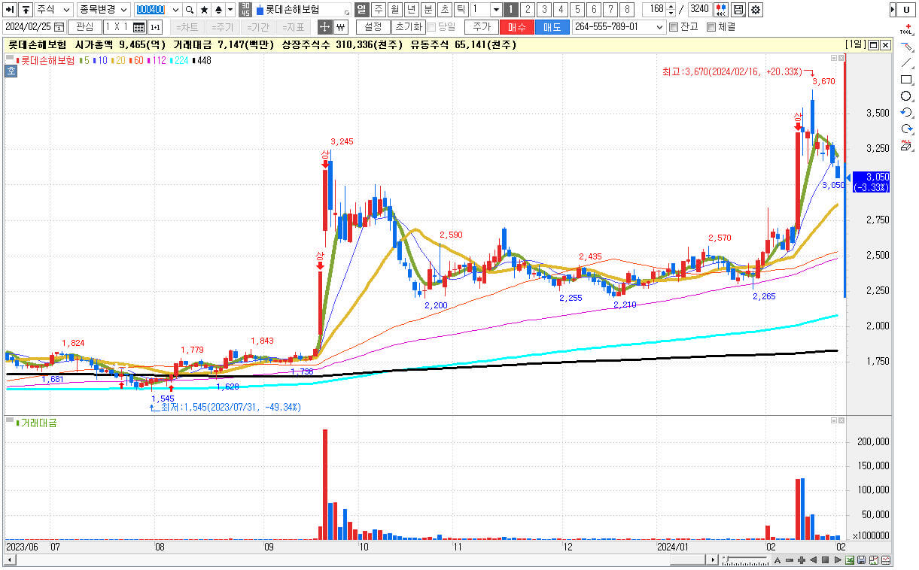Open the 종목변경 dropdown

[104, 10]
